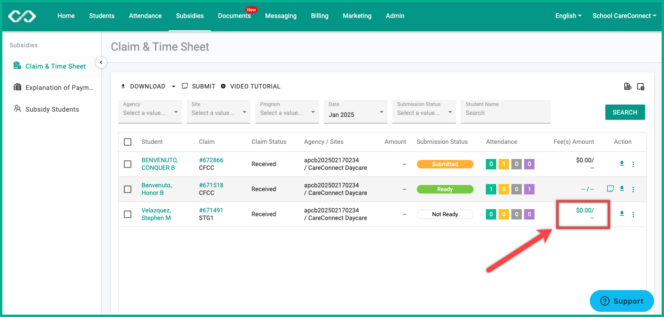Click submit note icon in Honor B row
Screen dimensions: 664x317
611,189
